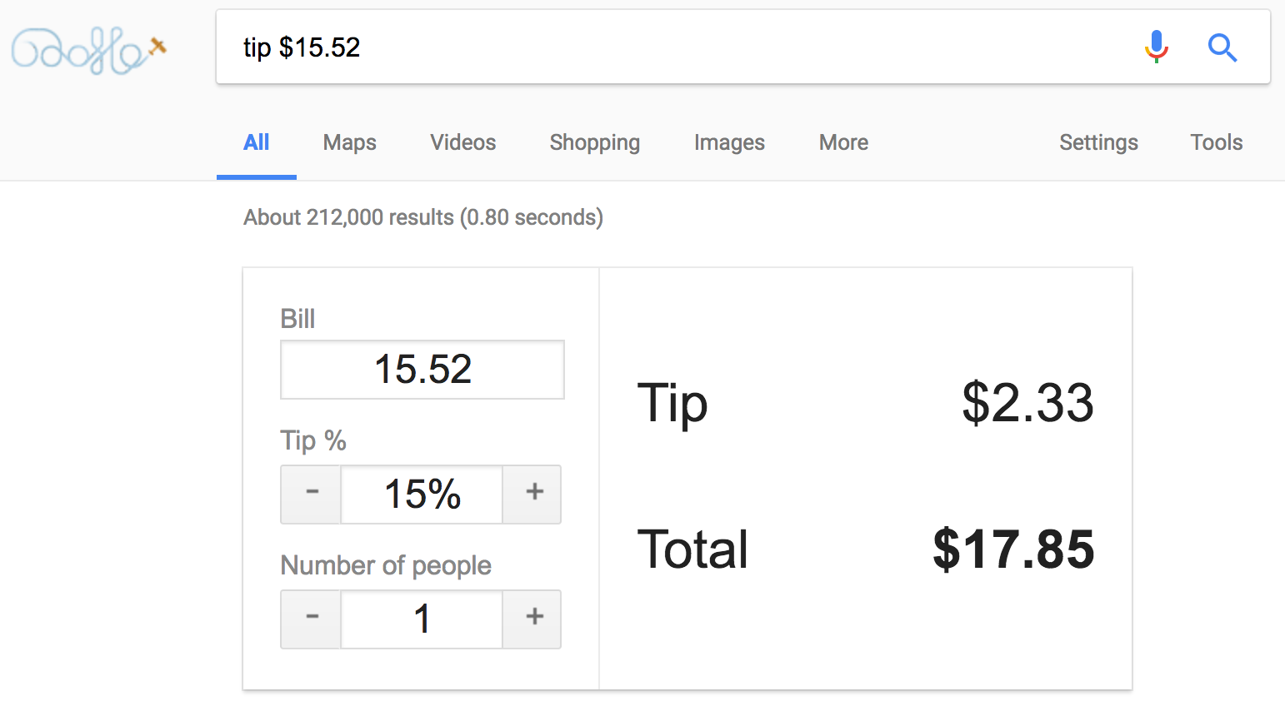Image resolution: width=1285 pixels, height=701 pixels.
Task: Switch to the Images tab
Action: pyautogui.click(x=729, y=142)
